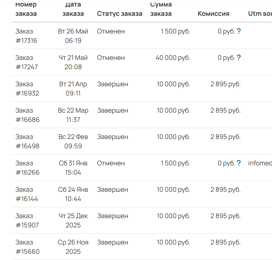This screenshot has height=260, width=272.
Task: Click the question mark icon for order #17247
Action: 239,58
